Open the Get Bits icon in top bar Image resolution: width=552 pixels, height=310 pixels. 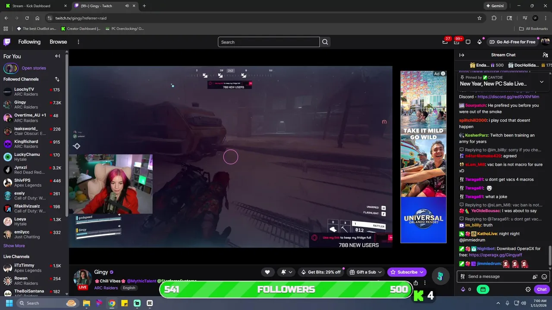pyautogui.click(x=480, y=42)
